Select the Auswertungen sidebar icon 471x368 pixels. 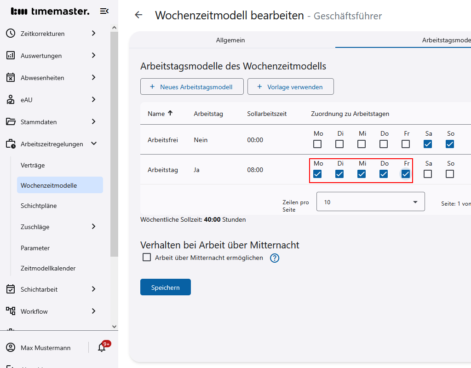point(10,55)
